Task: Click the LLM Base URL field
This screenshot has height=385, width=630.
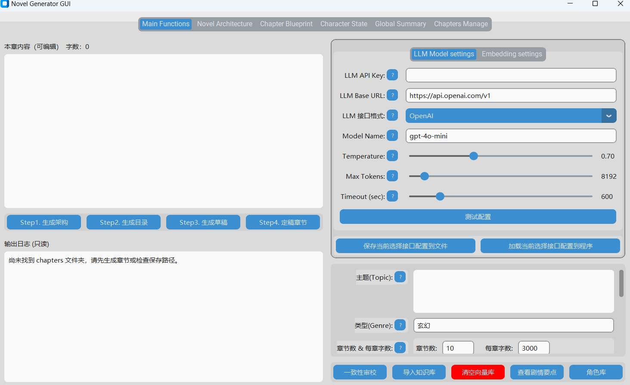Action: [511, 95]
